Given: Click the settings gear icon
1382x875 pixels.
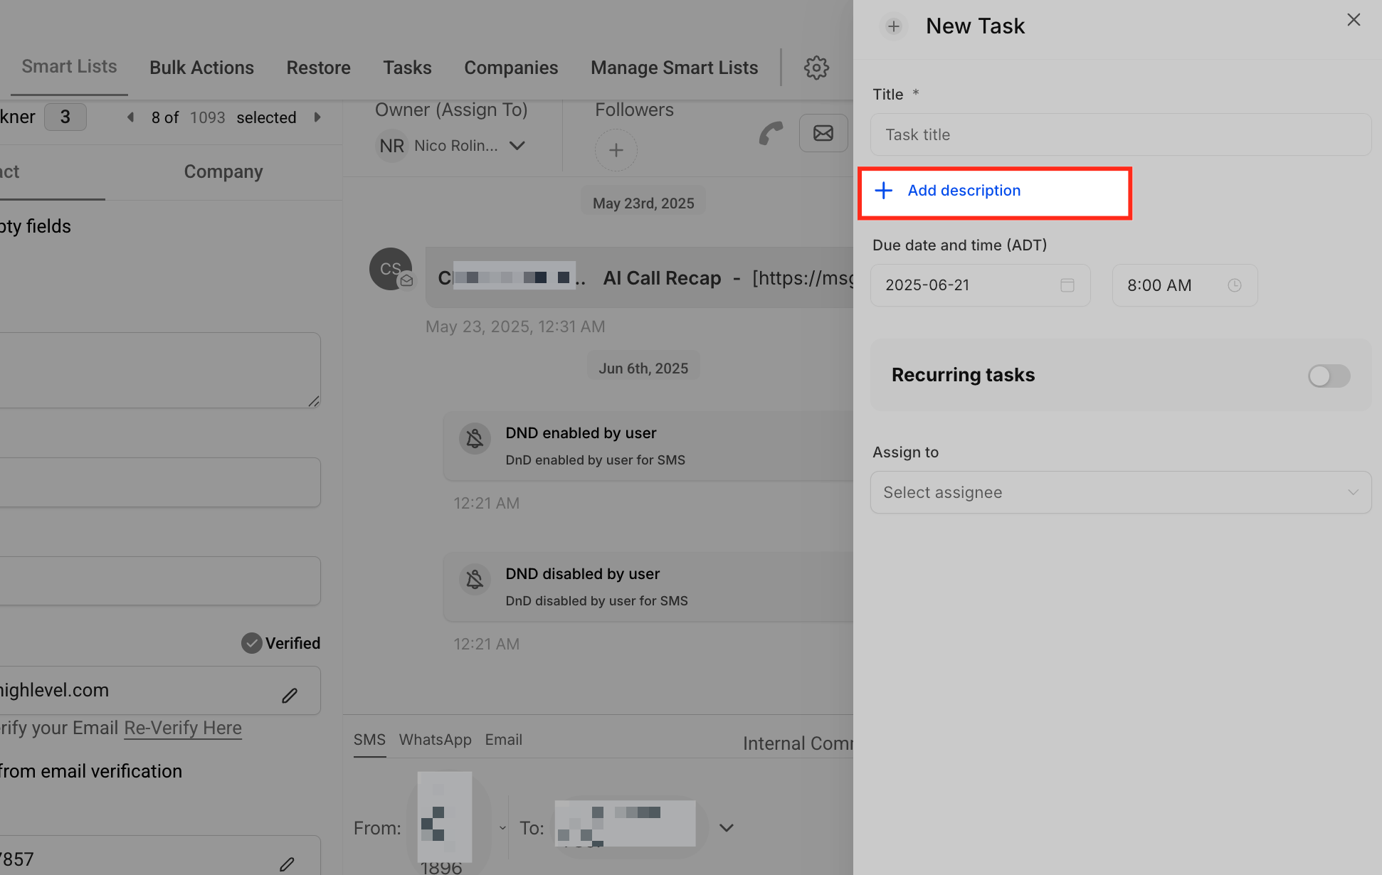Looking at the screenshot, I should [x=816, y=68].
